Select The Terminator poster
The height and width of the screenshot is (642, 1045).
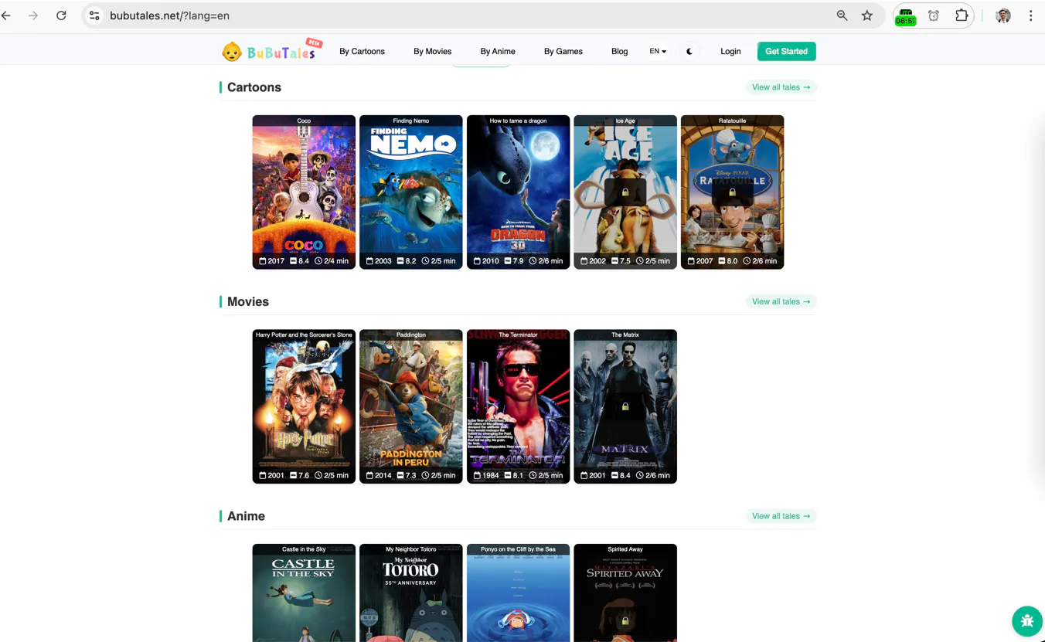point(518,406)
